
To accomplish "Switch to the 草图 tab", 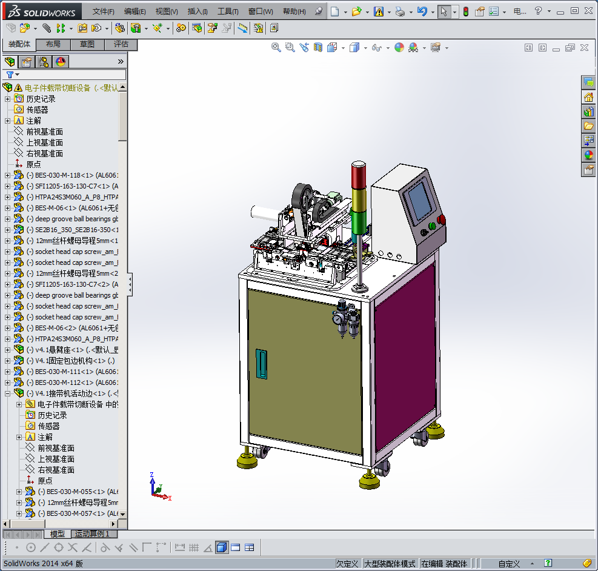I will [87, 44].
